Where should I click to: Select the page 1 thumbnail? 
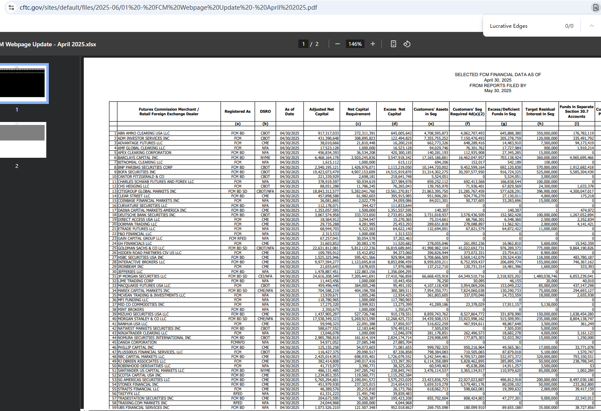tap(22, 83)
